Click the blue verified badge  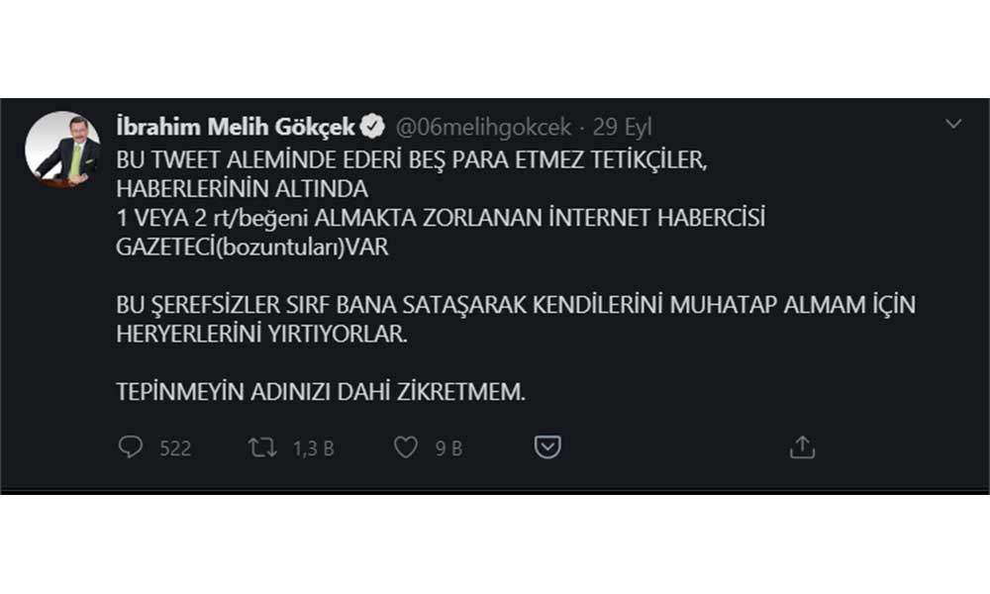point(372,127)
